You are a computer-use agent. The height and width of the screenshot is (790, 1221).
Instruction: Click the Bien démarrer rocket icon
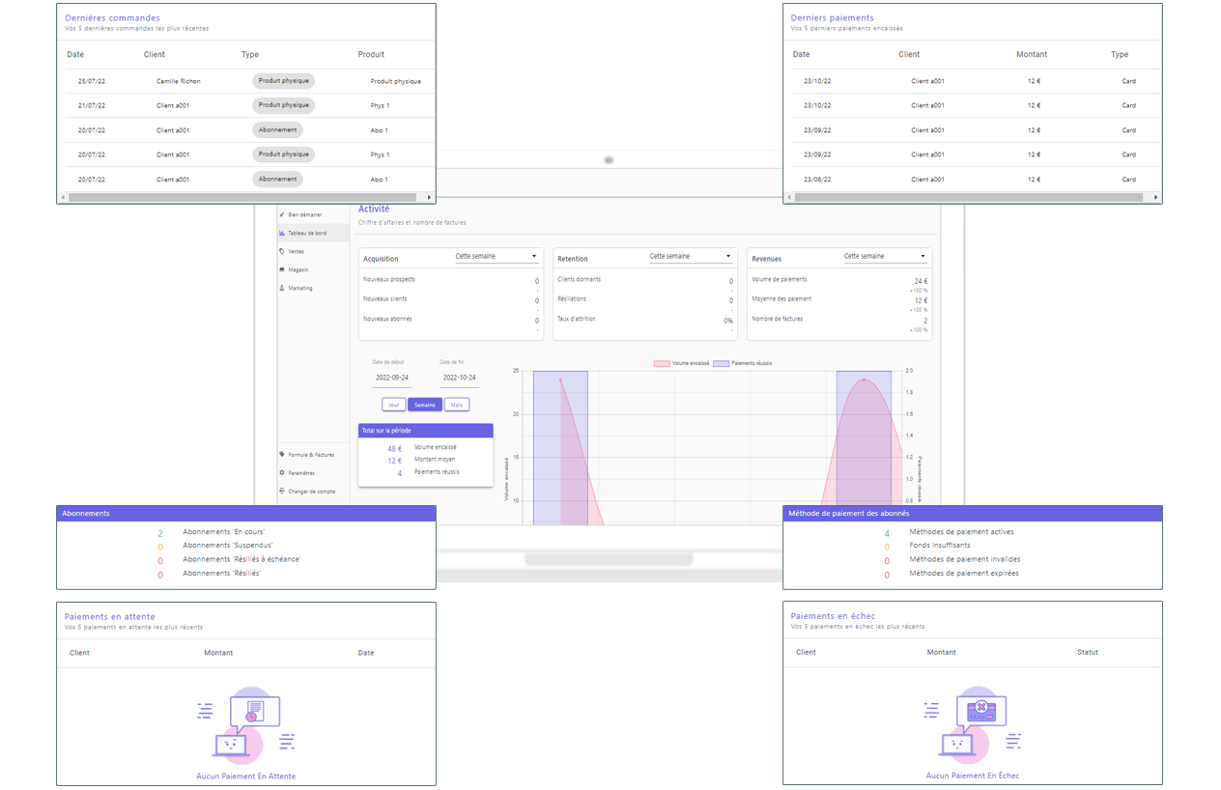282,214
